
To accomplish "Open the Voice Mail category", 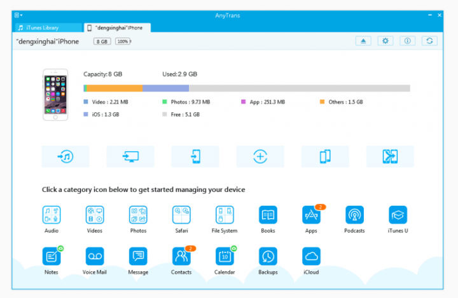I will (x=95, y=256).
